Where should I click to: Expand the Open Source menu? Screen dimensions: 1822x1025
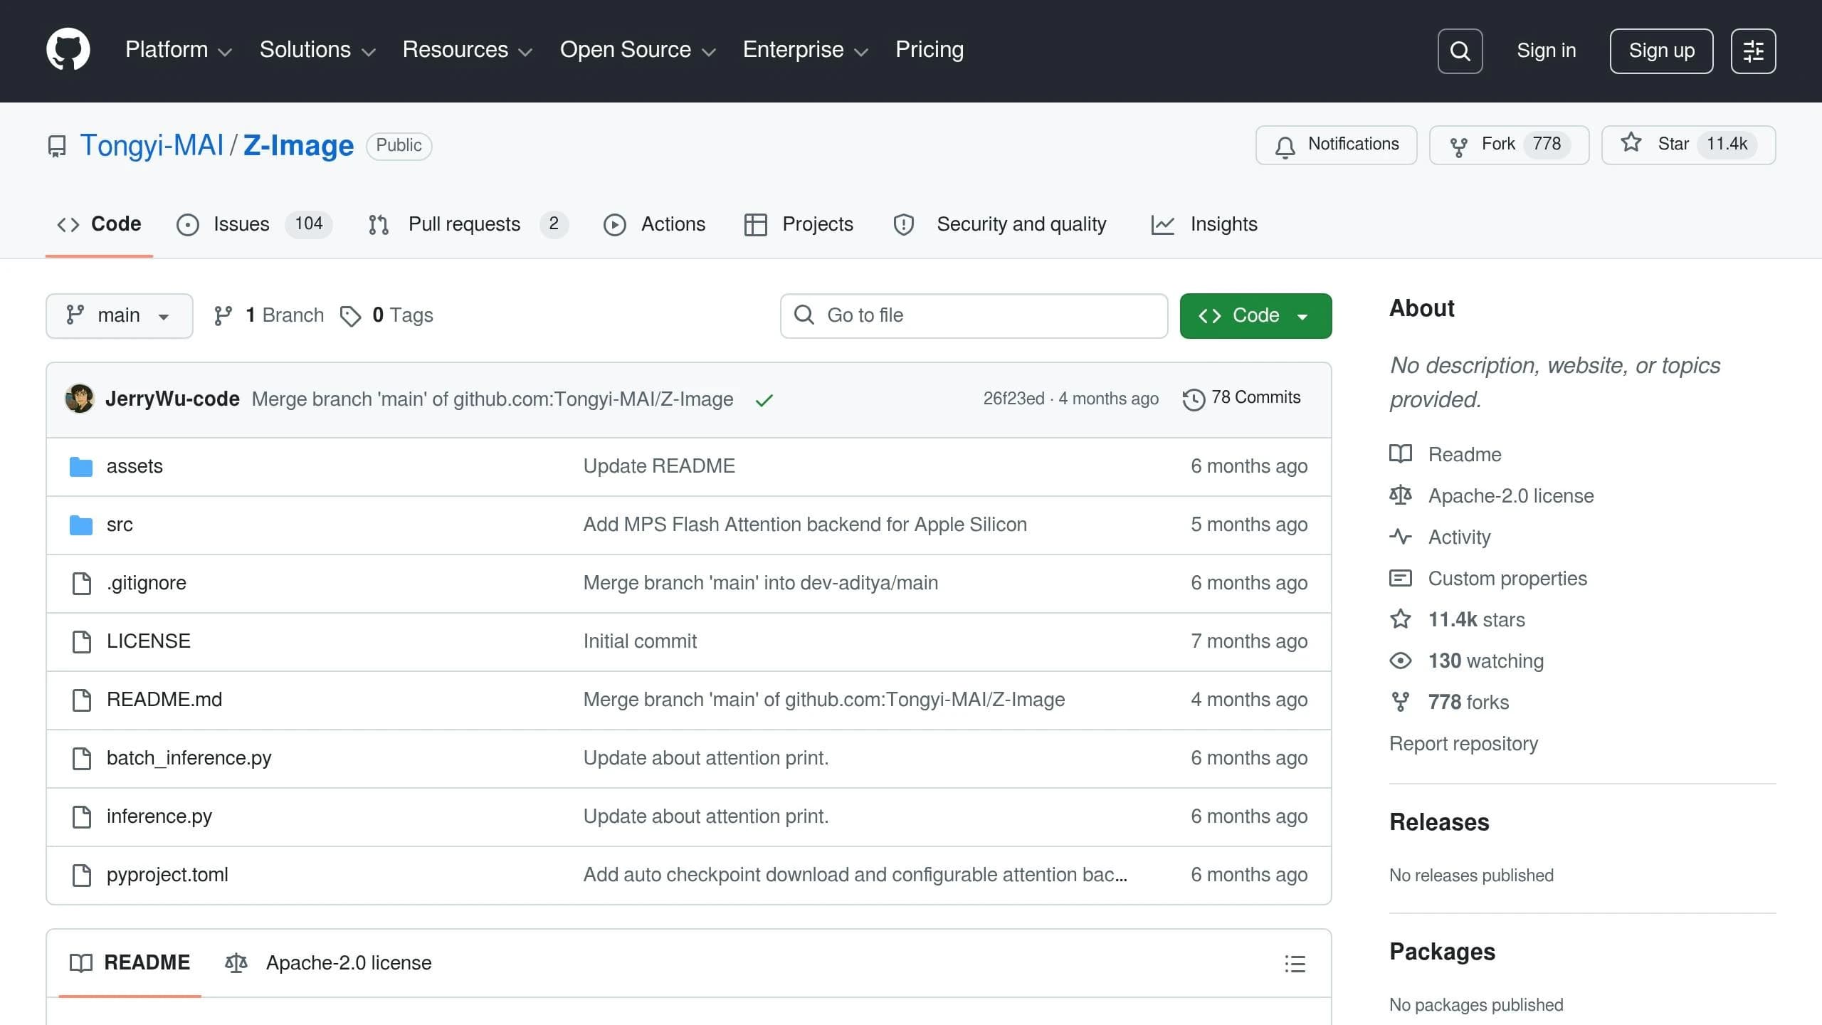(x=638, y=50)
